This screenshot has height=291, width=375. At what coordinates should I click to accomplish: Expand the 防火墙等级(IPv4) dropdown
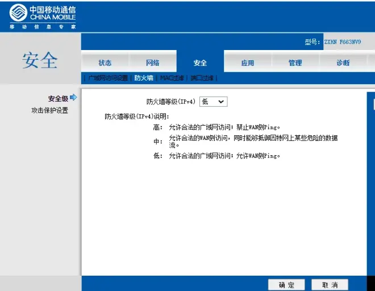point(213,102)
